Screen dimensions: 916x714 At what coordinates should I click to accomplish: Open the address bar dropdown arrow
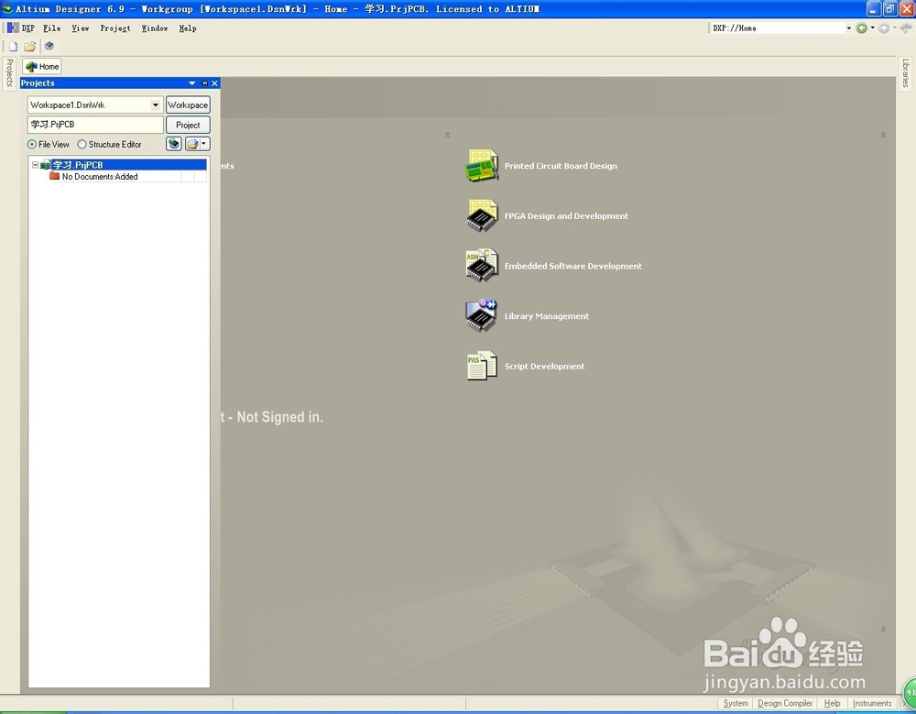coord(849,28)
